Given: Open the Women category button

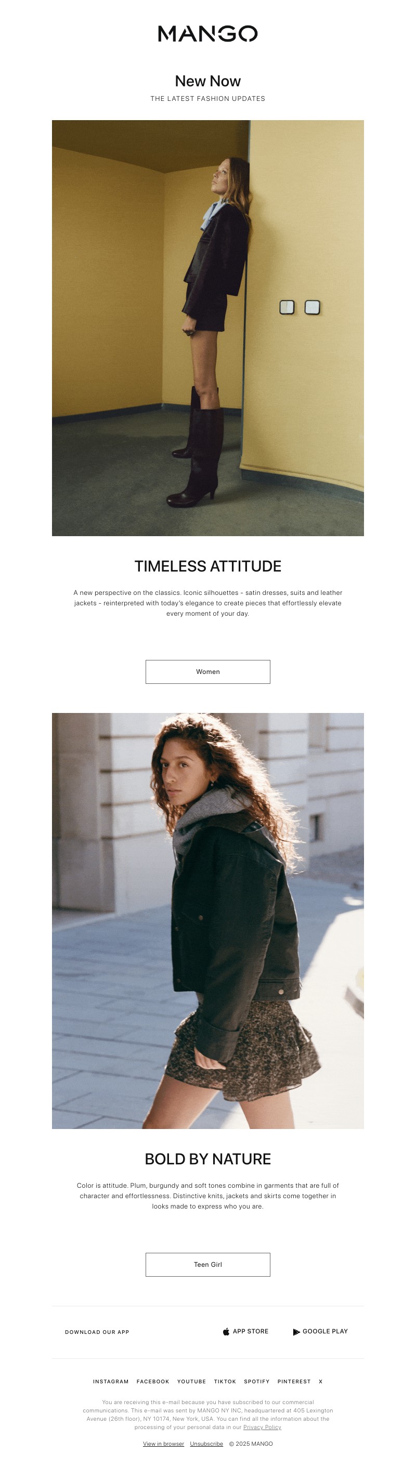Looking at the screenshot, I should [207, 671].
